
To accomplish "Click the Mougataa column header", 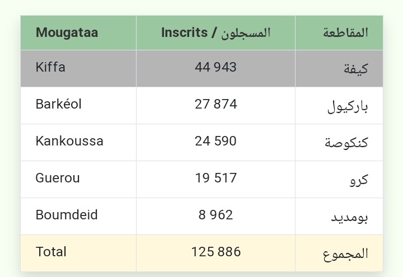I will pyautogui.click(x=67, y=32).
